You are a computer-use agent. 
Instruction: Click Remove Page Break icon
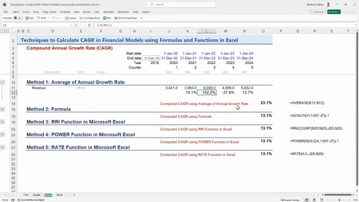pos(116,18)
